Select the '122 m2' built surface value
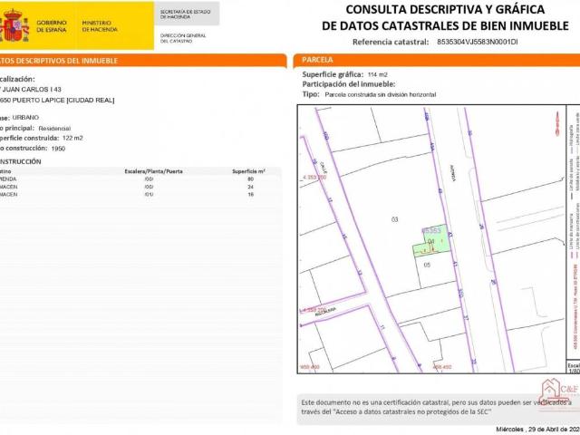 [72, 138]
